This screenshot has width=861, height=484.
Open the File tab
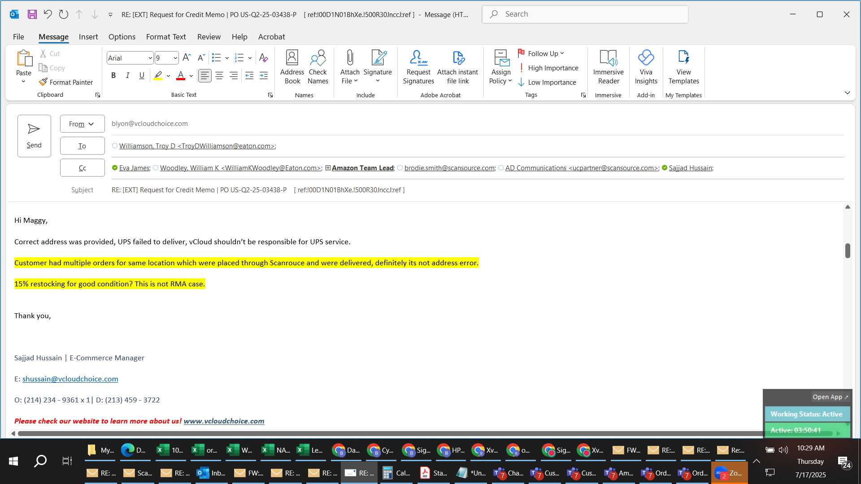pos(18,37)
